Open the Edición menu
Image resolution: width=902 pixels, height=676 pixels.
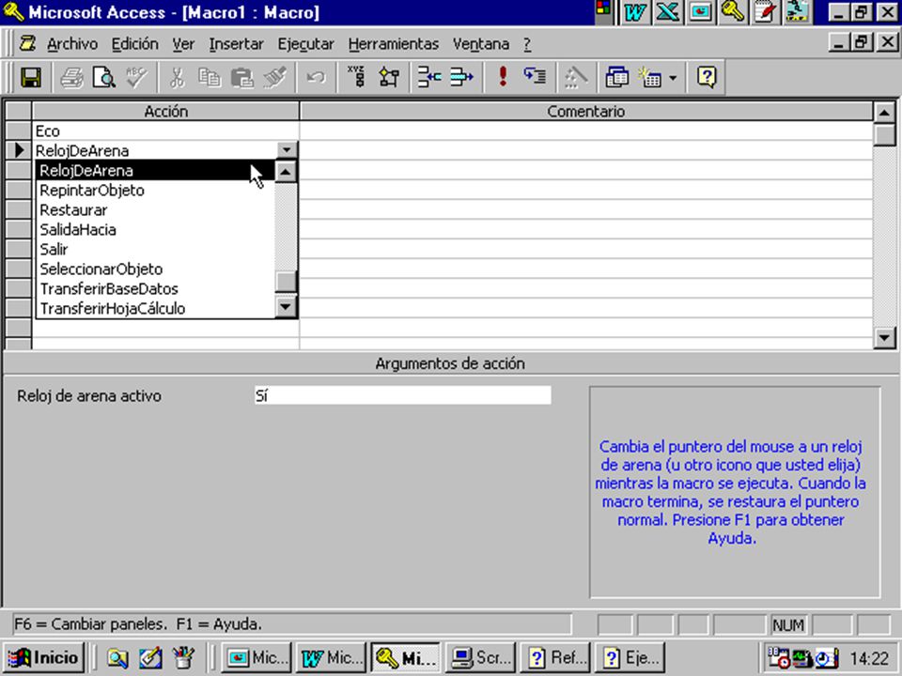[135, 44]
